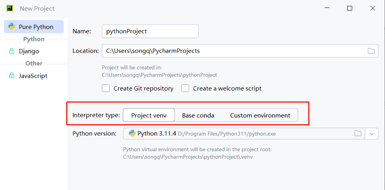Choose Custom environment interpreter type
The image size is (385, 190).
pyautogui.click(x=260, y=115)
